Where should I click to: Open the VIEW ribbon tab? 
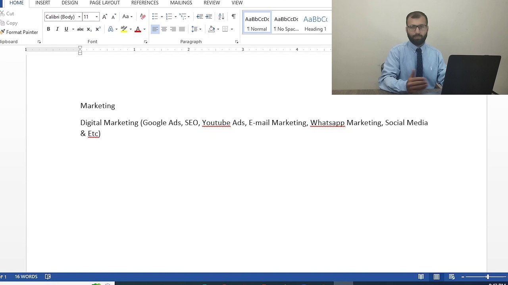(x=237, y=3)
